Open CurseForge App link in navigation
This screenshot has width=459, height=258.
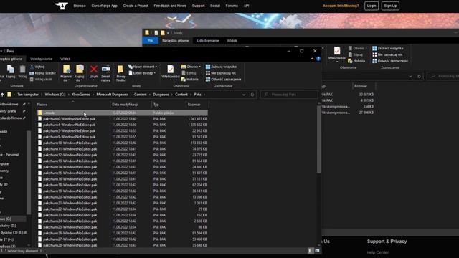[104, 6]
